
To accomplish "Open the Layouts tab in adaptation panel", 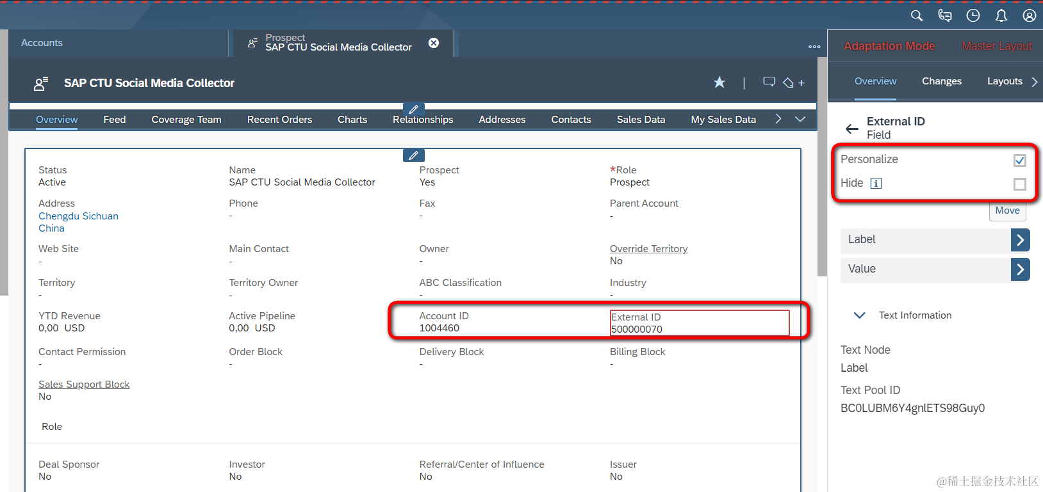I will [1005, 81].
